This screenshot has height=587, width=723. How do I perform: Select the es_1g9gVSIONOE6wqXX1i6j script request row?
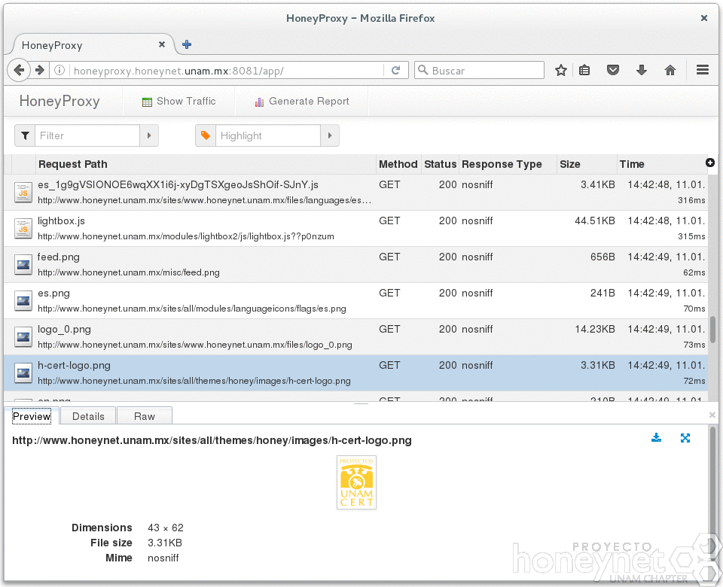[355, 192]
